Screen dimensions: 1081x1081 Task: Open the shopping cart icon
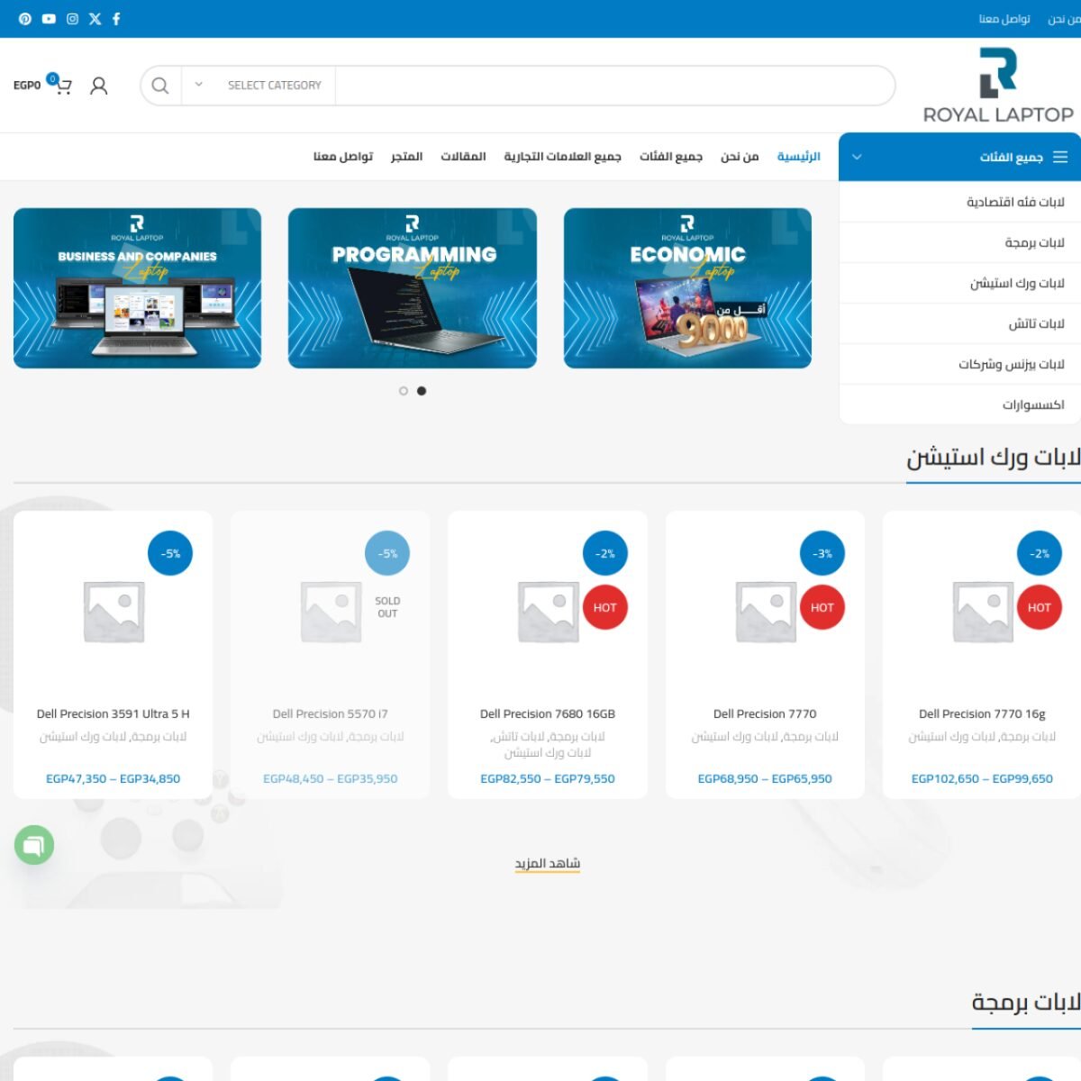click(x=62, y=86)
